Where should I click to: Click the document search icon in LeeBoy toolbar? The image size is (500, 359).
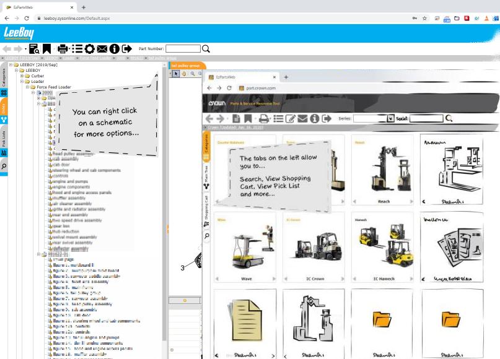point(34,48)
